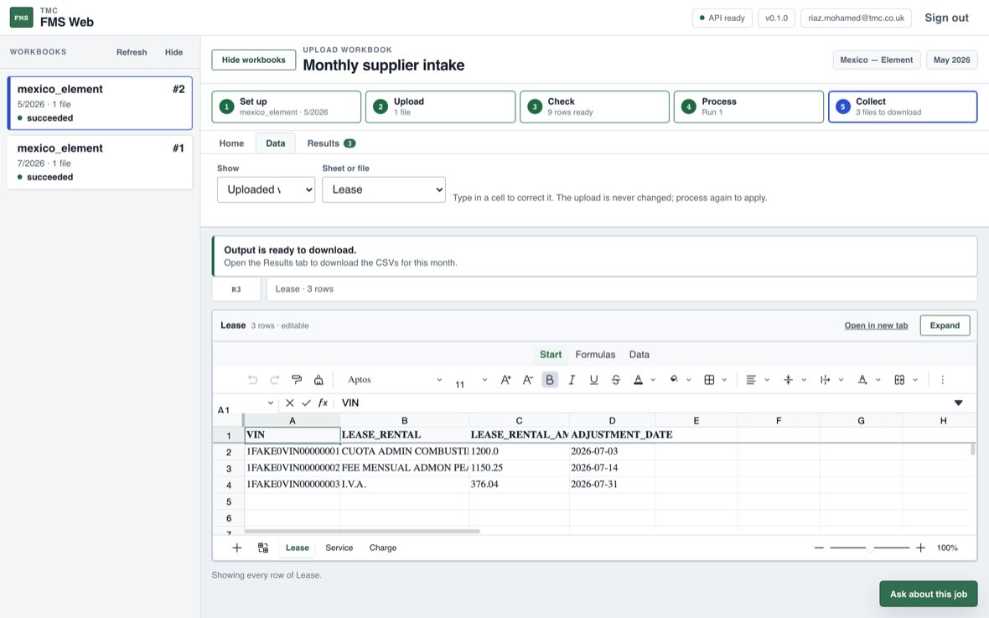989x618 pixels.
Task: Open the fill color dropdown arrow
Action: (689, 379)
